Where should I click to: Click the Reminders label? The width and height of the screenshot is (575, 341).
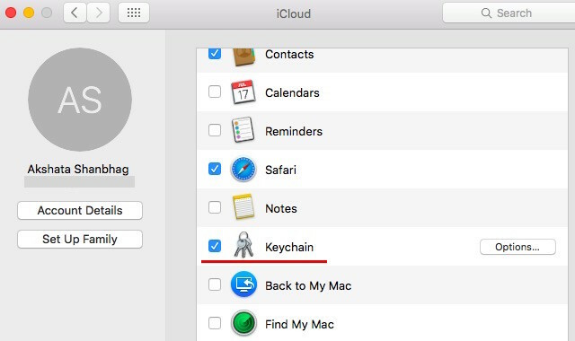pos(294,131)
